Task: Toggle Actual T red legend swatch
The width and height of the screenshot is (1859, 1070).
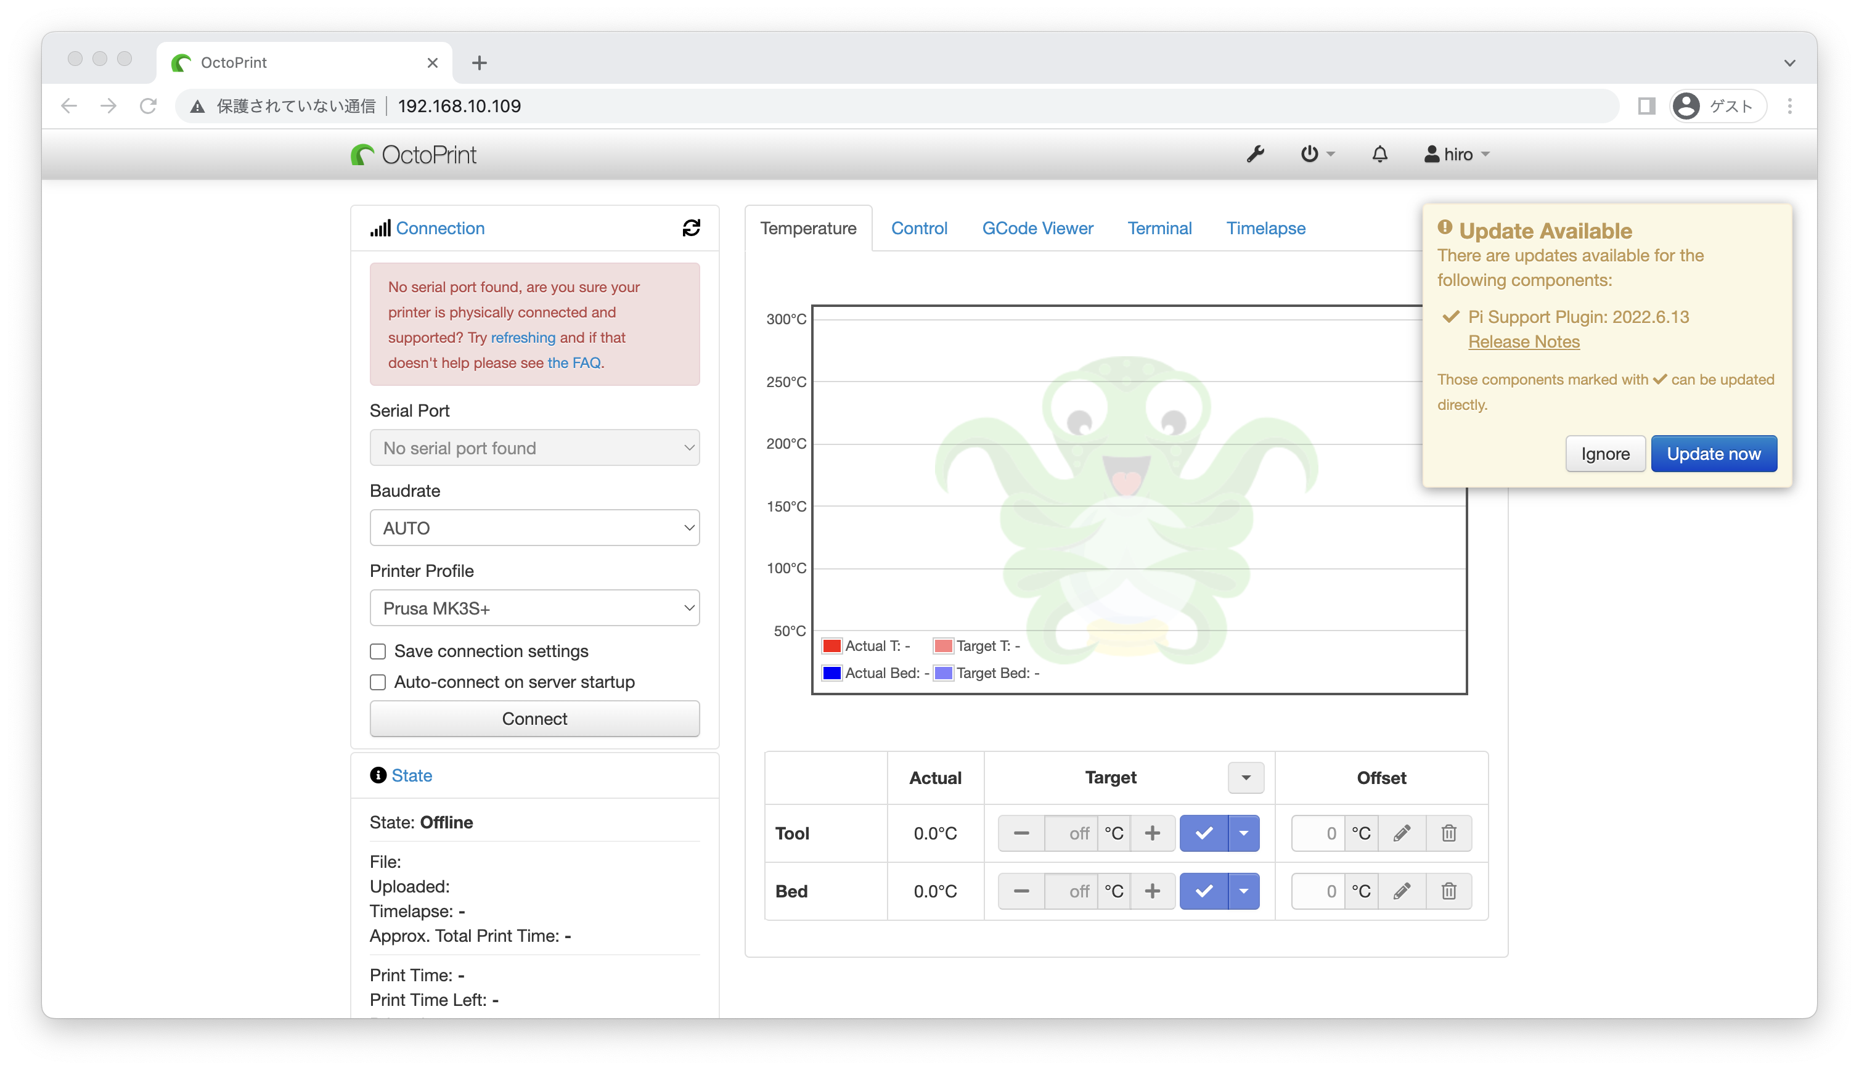Action: [831, 646]
